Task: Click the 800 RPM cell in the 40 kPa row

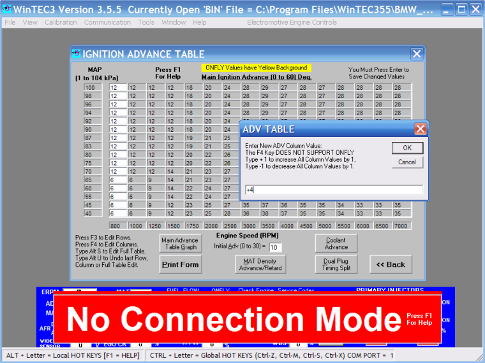Action: pos(118,213)
